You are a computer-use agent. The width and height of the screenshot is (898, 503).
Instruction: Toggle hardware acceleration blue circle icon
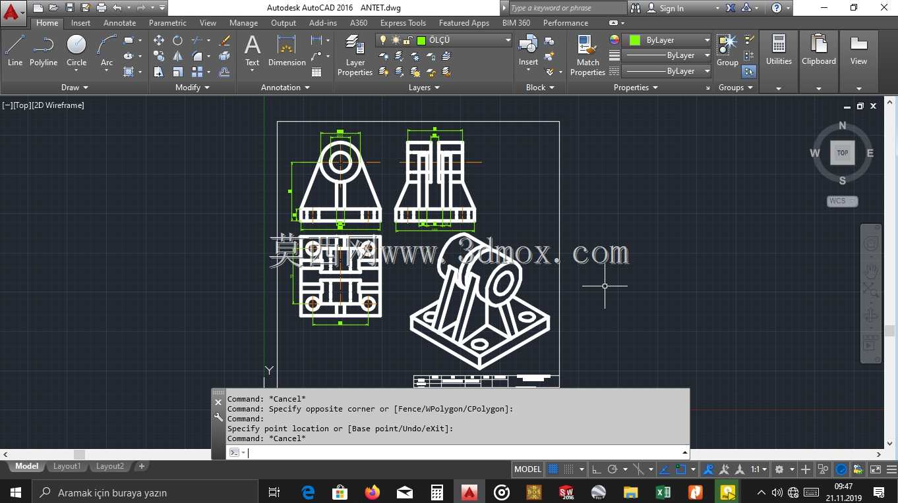(x=842, y=469)
